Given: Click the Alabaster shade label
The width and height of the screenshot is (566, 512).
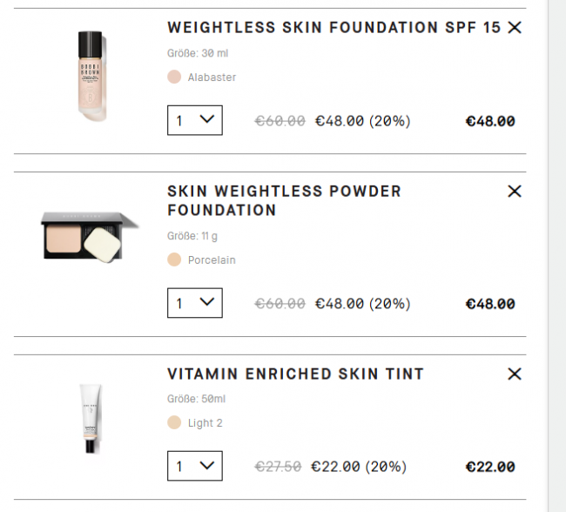Looking at the screenshot, I should (212, 77).
